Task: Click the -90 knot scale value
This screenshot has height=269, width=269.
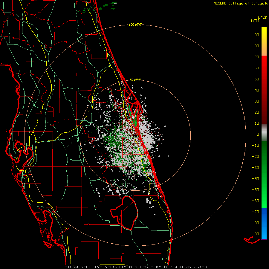Action: (256, 234)
